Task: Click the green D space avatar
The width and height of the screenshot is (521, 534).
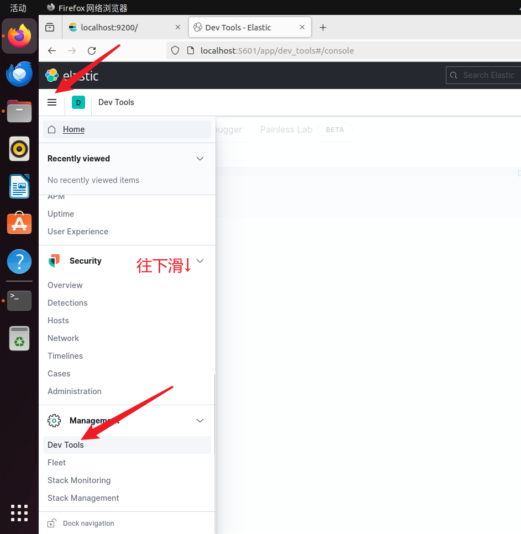Action: tap(78, 102)
